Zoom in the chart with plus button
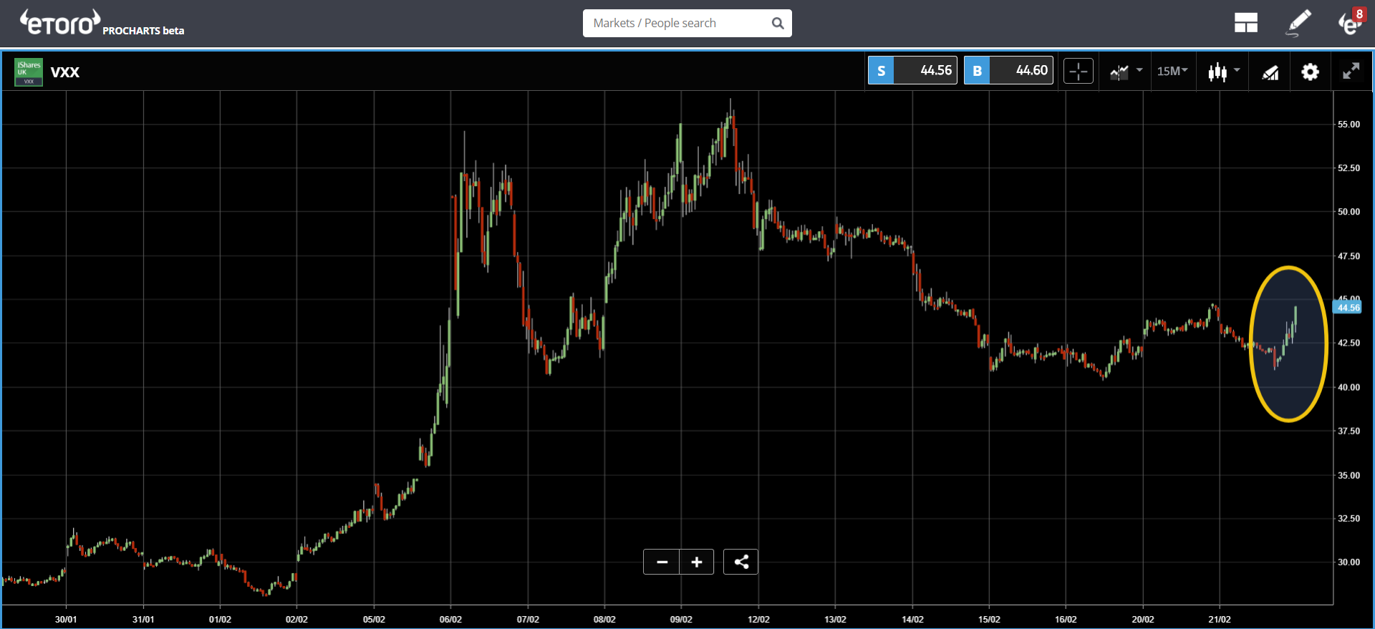1375x629 pixels. point(697,562)
